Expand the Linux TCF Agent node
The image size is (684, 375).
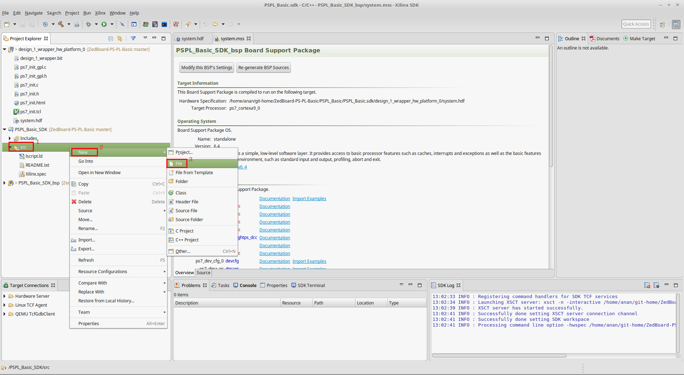coord(4,305)
